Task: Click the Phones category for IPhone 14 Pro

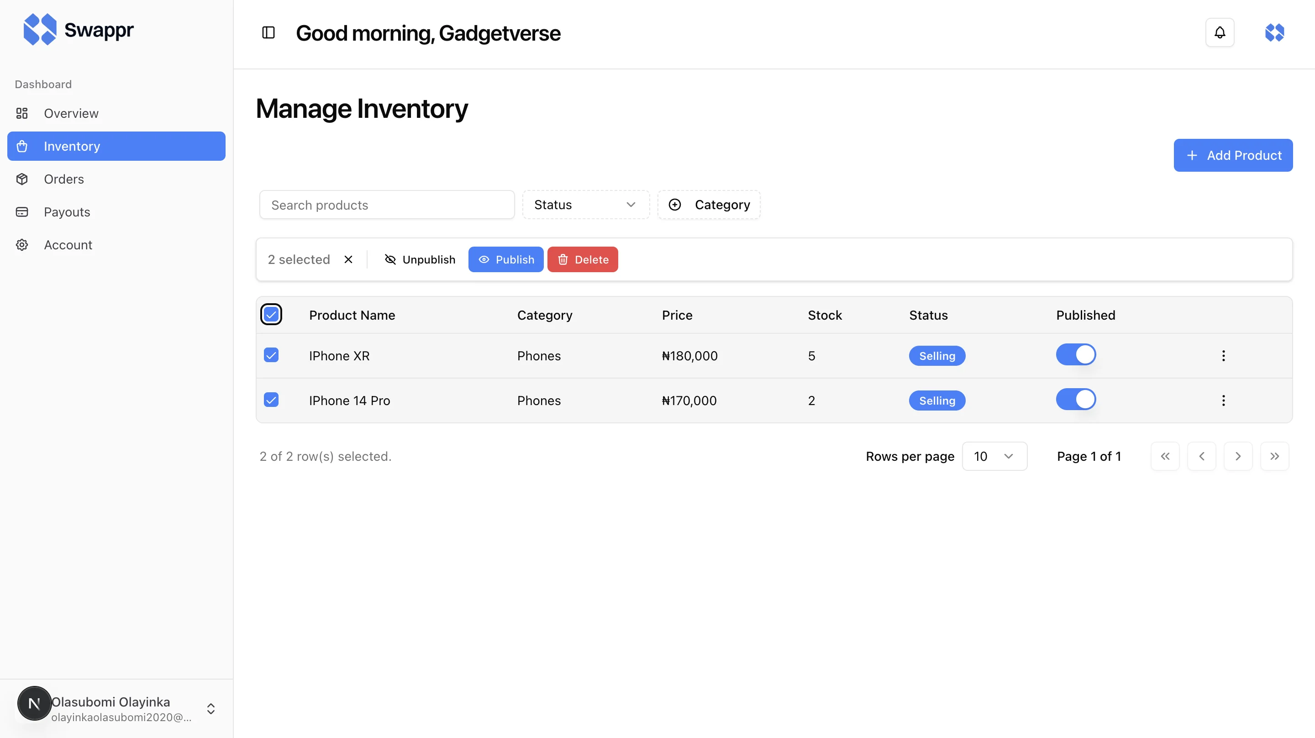Action: 539,401
